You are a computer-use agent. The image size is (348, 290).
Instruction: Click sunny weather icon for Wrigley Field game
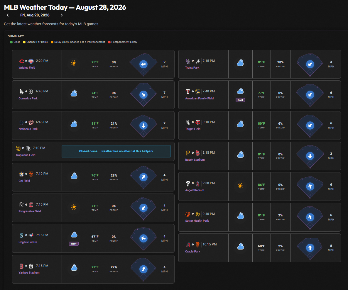74,63
